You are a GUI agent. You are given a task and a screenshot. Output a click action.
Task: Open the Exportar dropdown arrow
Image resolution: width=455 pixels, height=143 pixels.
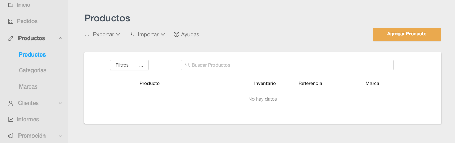[x=118, y=34]
